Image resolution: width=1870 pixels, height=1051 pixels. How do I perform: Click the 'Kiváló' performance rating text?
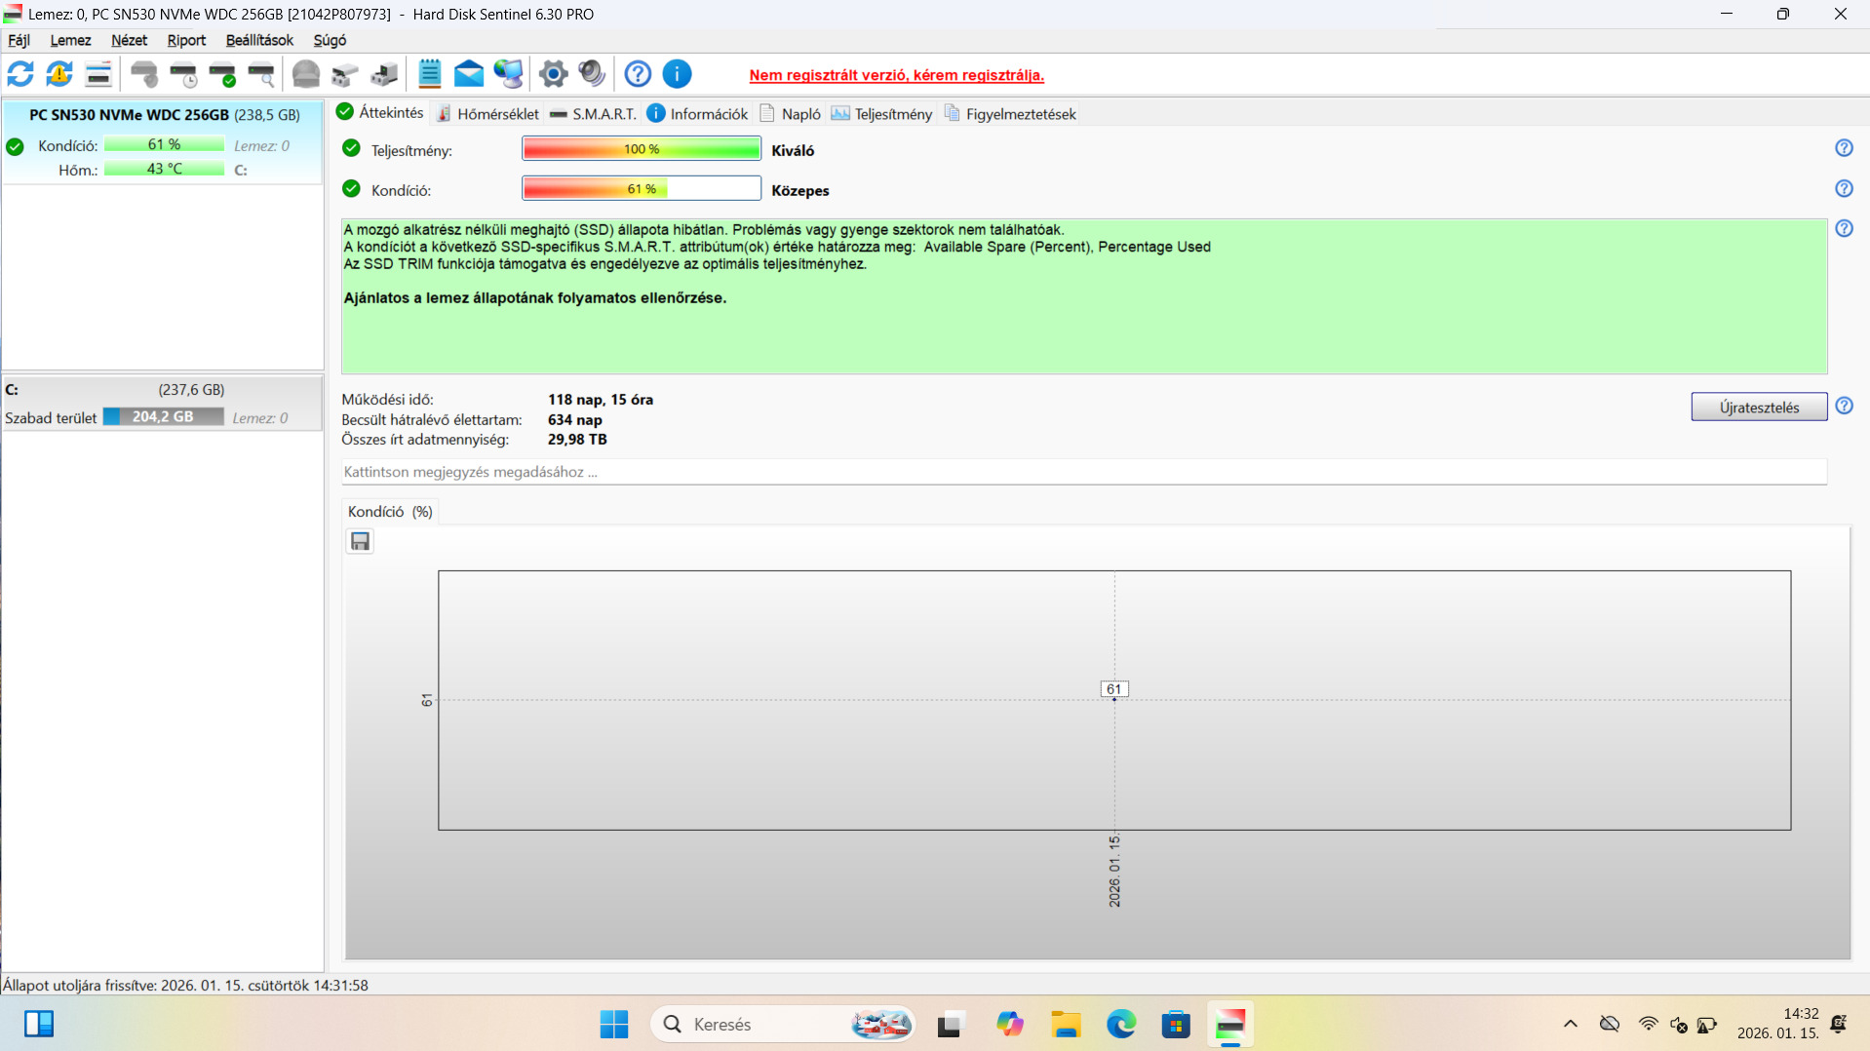[793, 151]
